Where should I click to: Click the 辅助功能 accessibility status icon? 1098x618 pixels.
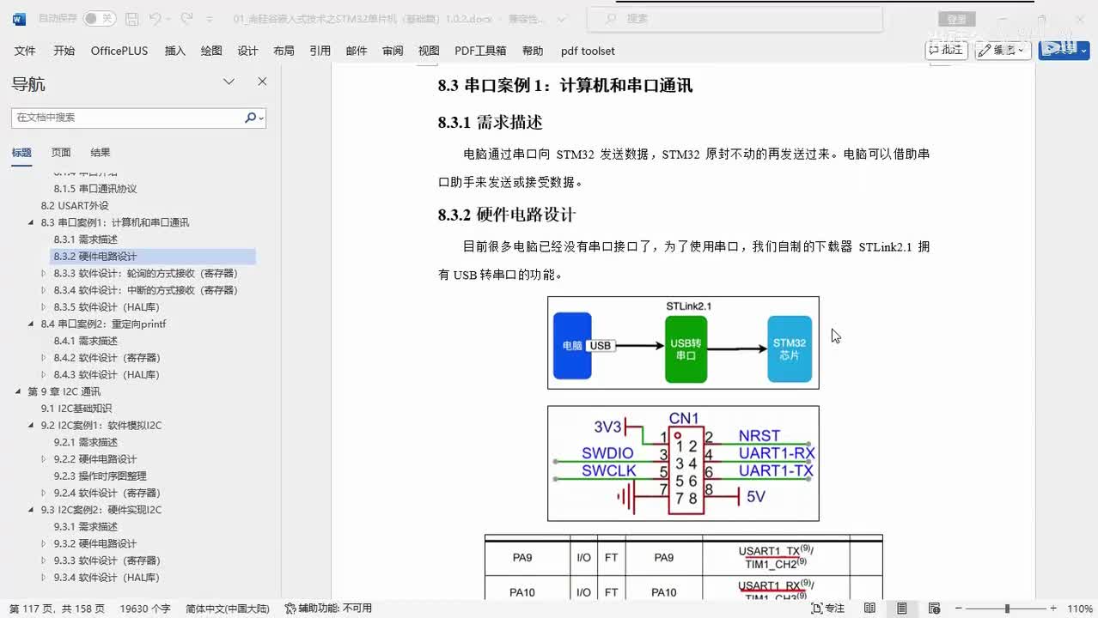pos(290,609)
